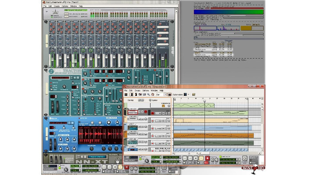The width and height of the screenshot is (312, 175).
Task: Click the first sequencer toolbar icon
Action: [x=126, y=94]
